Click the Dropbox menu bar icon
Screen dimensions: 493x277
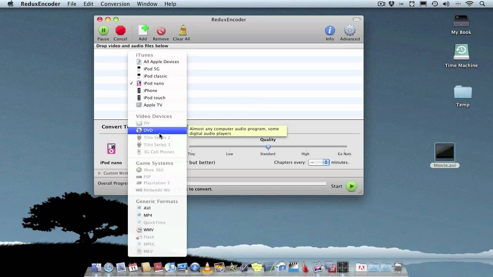click(x=392, y=4)
